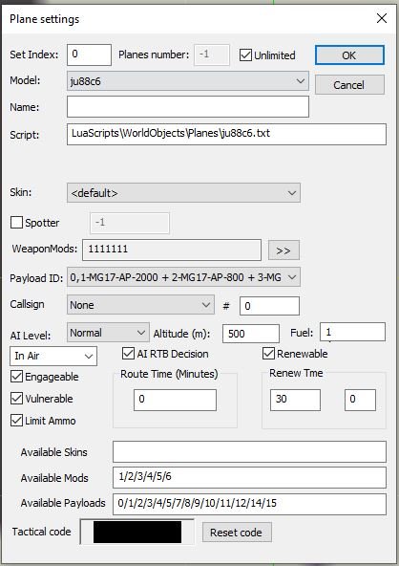This screenshot has height=566, width=399.
Task: Expand the Payload ID dropdown
Action: pos(183,277)
